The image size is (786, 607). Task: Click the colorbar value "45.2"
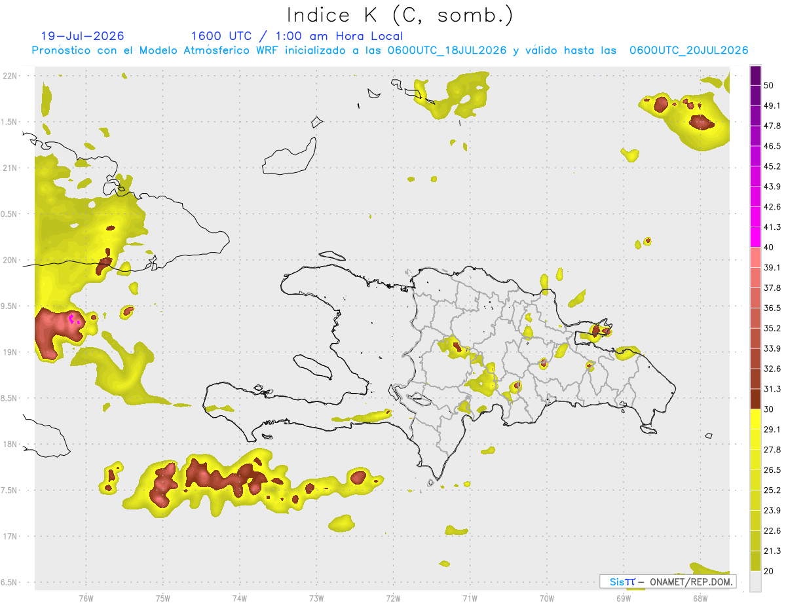click(772, 166)
